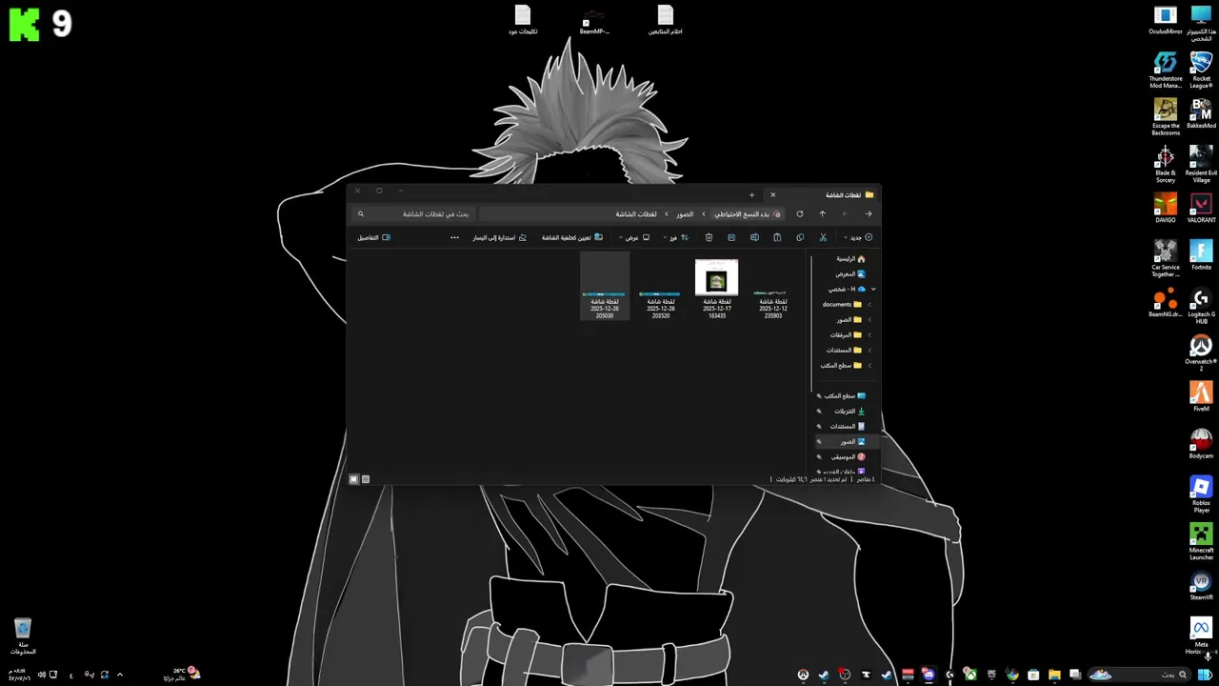Open the VALORANT desktop icon
1219x686 pixels.
pyautogui.click(x=1201, y=209)
